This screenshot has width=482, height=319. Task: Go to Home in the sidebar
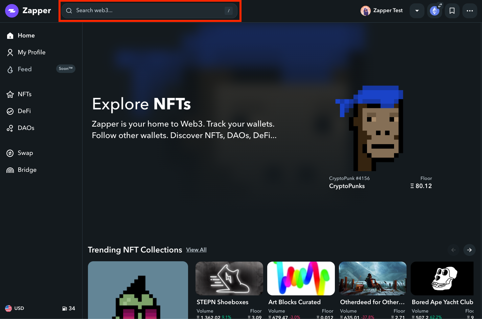click(21, 35)
